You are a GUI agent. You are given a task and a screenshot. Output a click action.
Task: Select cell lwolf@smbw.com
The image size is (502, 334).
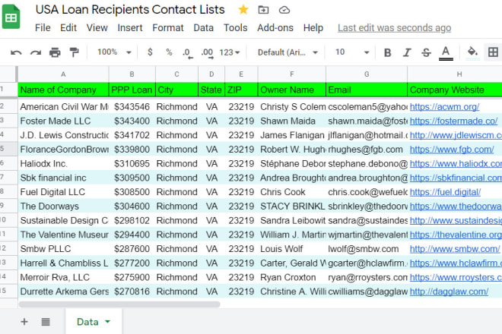pyautogui.click(x=367, y=249)
